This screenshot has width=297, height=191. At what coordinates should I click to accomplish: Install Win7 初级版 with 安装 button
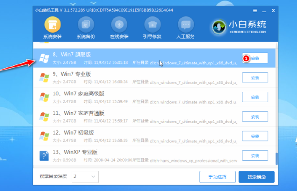click(255, 136)
